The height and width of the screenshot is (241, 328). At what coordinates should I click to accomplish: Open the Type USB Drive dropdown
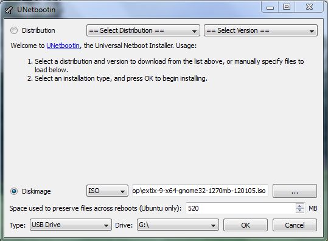point(71,225)
